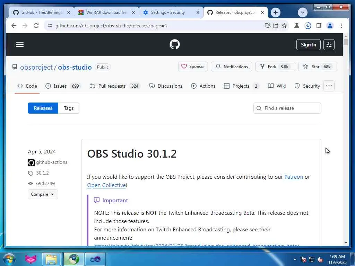Click the share page icon in address bar

click(x=276, y=26)
